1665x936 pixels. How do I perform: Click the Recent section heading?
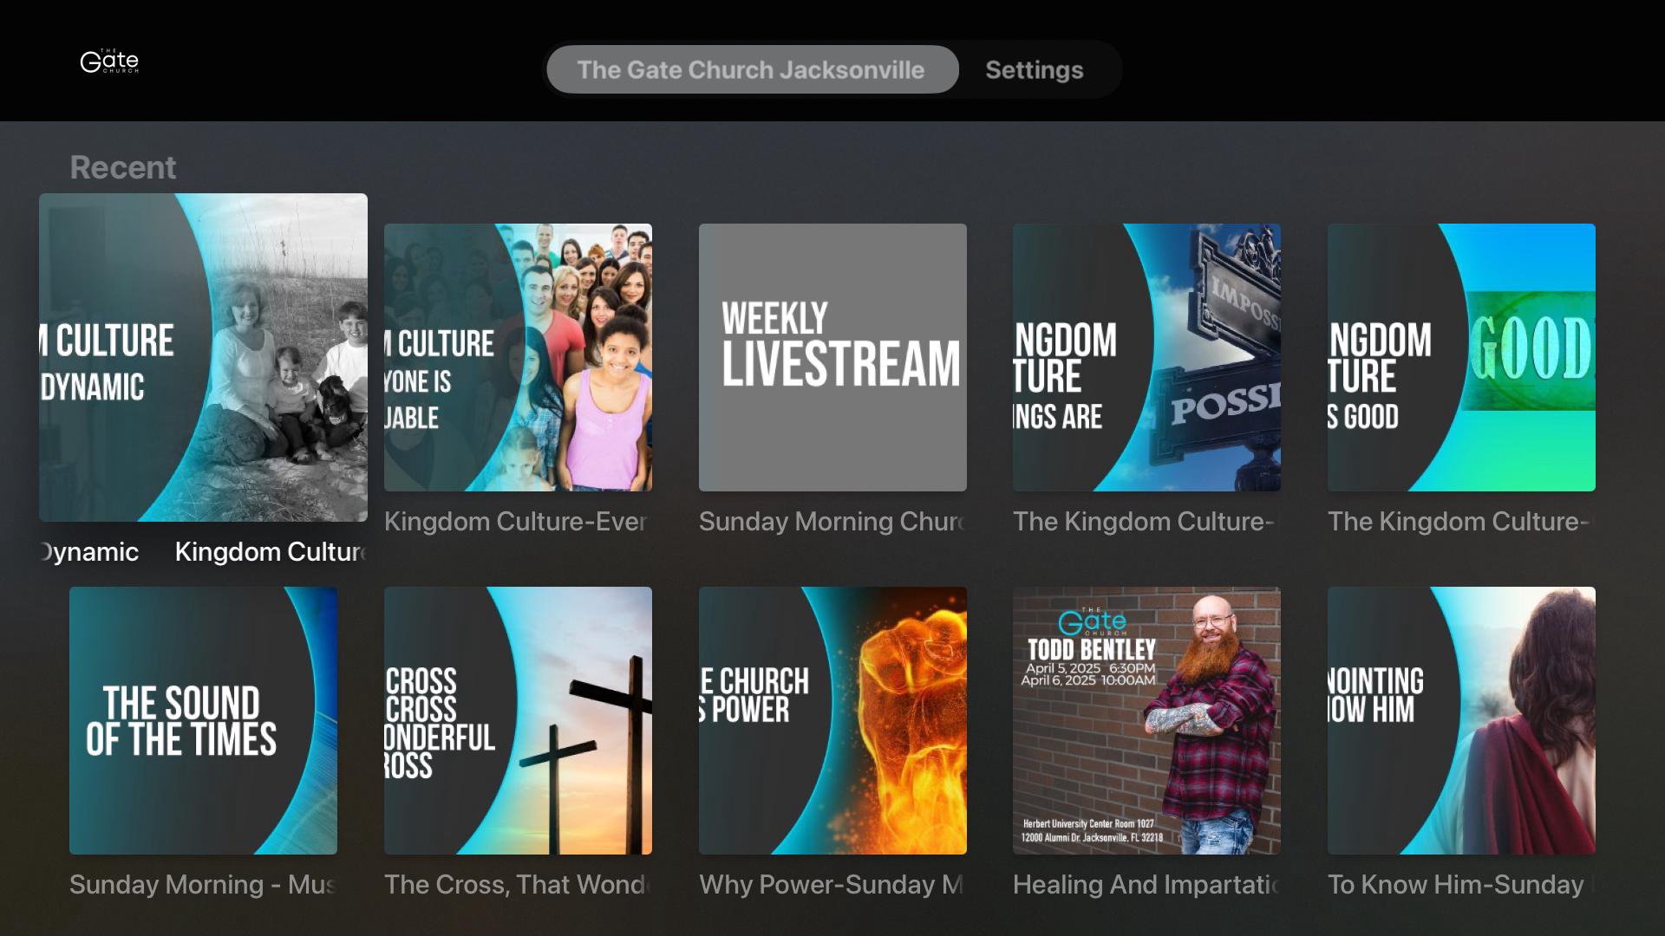[x=123, y=167]
